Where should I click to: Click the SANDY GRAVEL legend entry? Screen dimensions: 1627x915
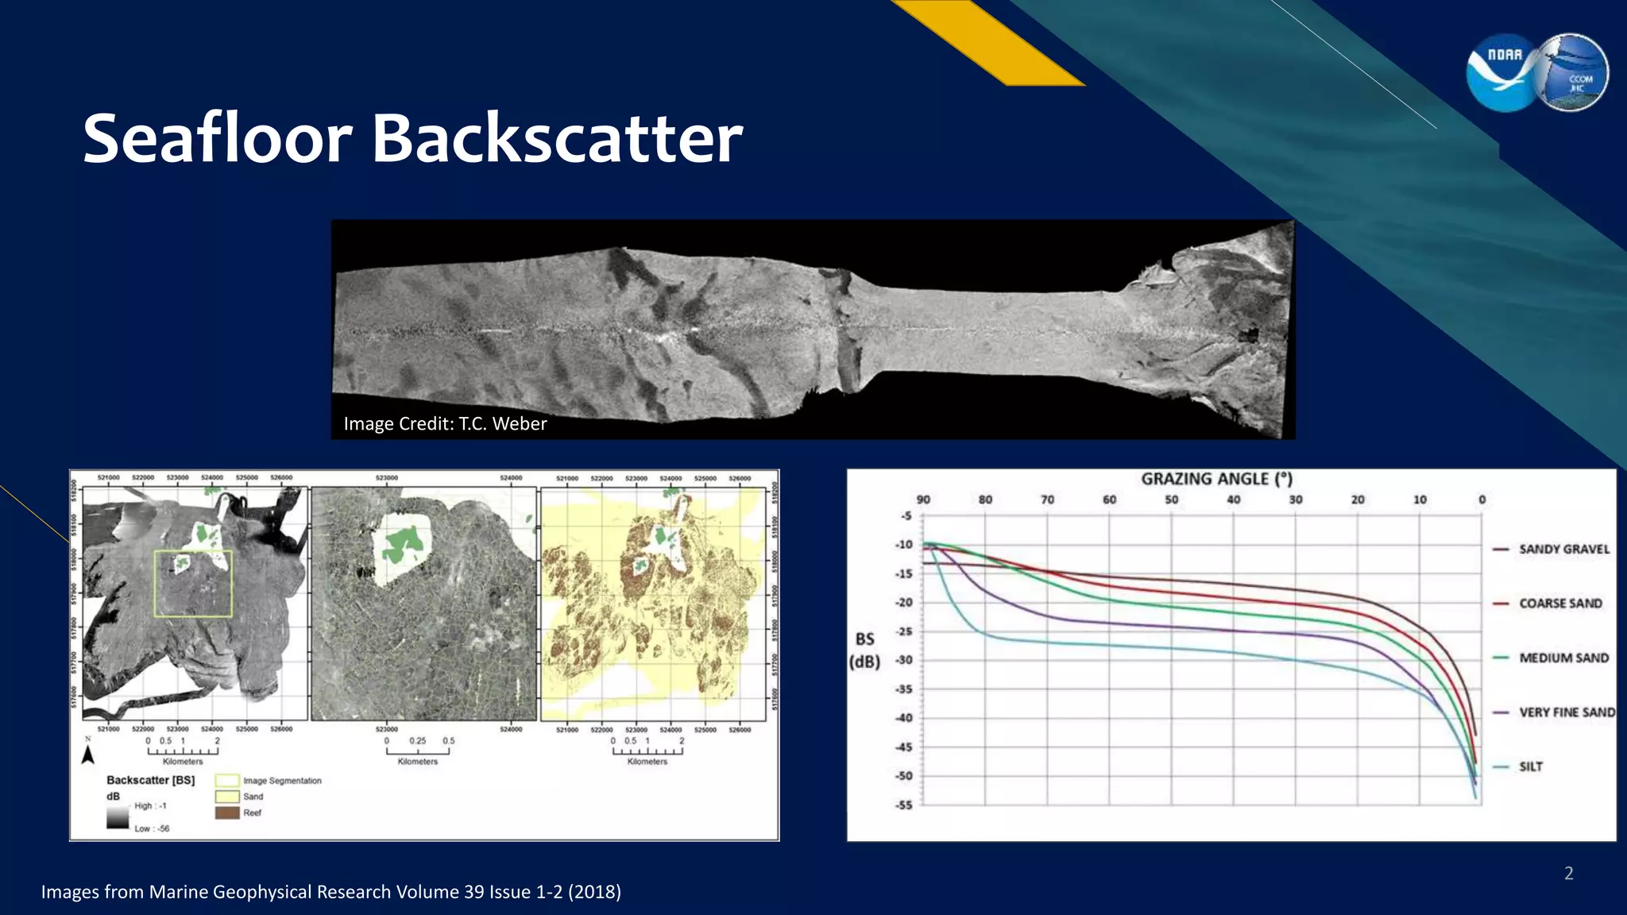tap(1563, 549)
